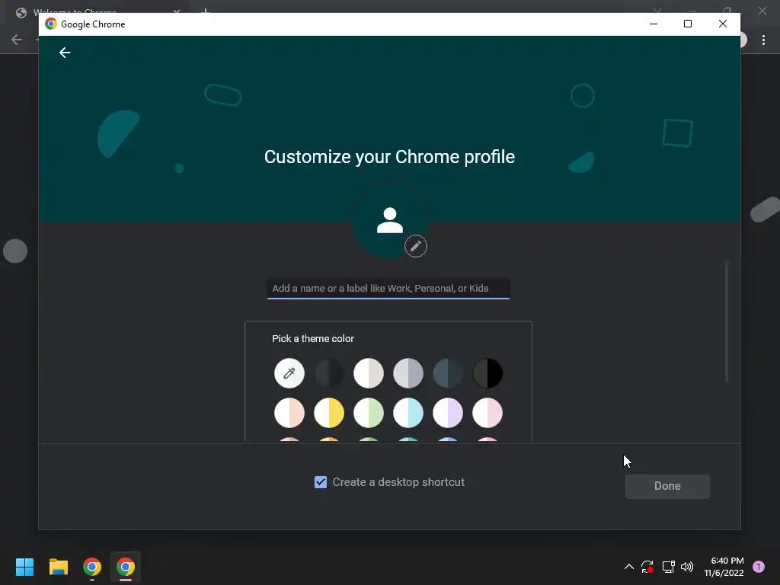Click the profile name input field
780x585 pixels.
point(388,289)
